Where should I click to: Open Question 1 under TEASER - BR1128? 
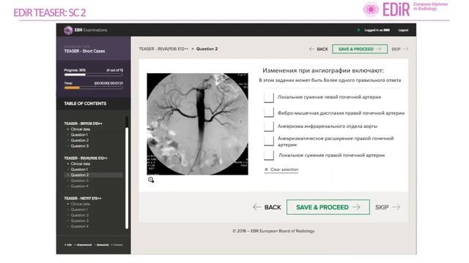coord(79,134)
